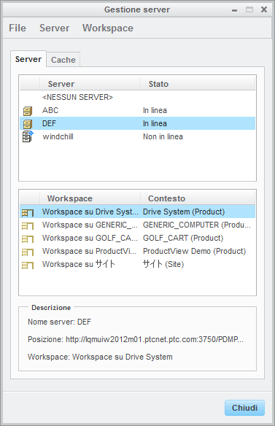The height and width of the screenshot is (426, 275).
Task: Click the ABC 'In linea' status
Action: coord(155,110)
